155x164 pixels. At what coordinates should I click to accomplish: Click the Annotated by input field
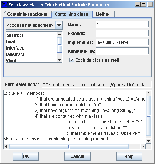tap(122, 51)
